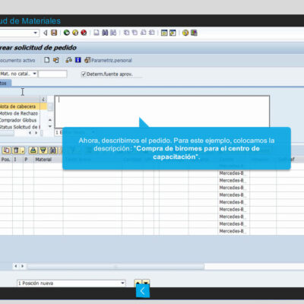304x304 pixels.
Task: Click the Create Shortcut icon
Action: tap(173, 33)
